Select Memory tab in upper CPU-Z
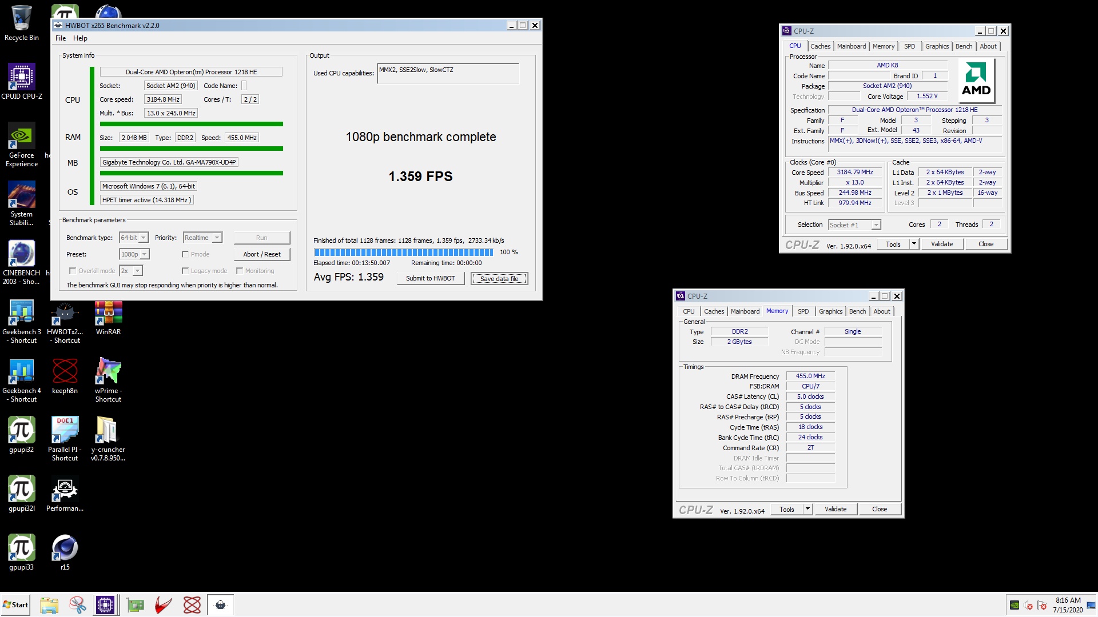 (x=884, y=46)
